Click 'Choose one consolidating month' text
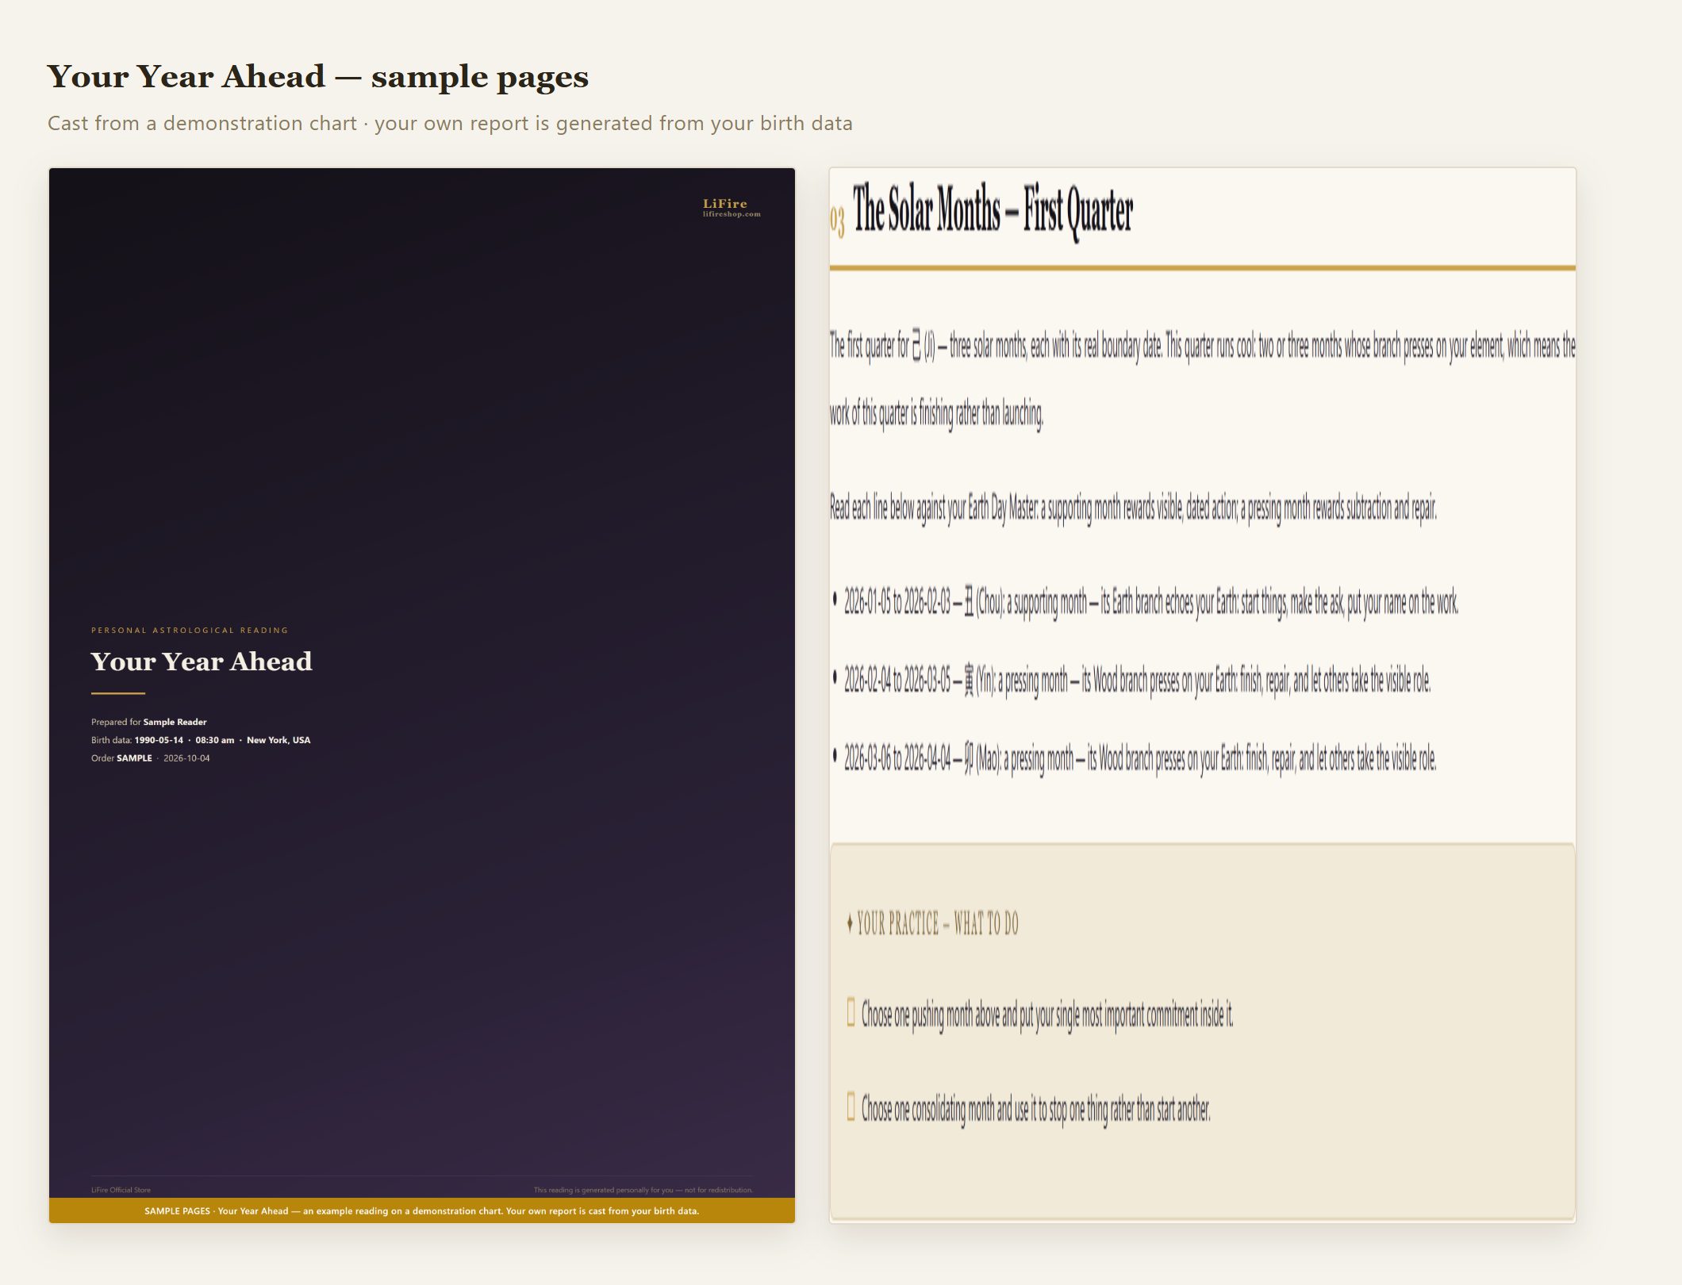Screen dimensions: 1682x1285 pos(1036,1109)
